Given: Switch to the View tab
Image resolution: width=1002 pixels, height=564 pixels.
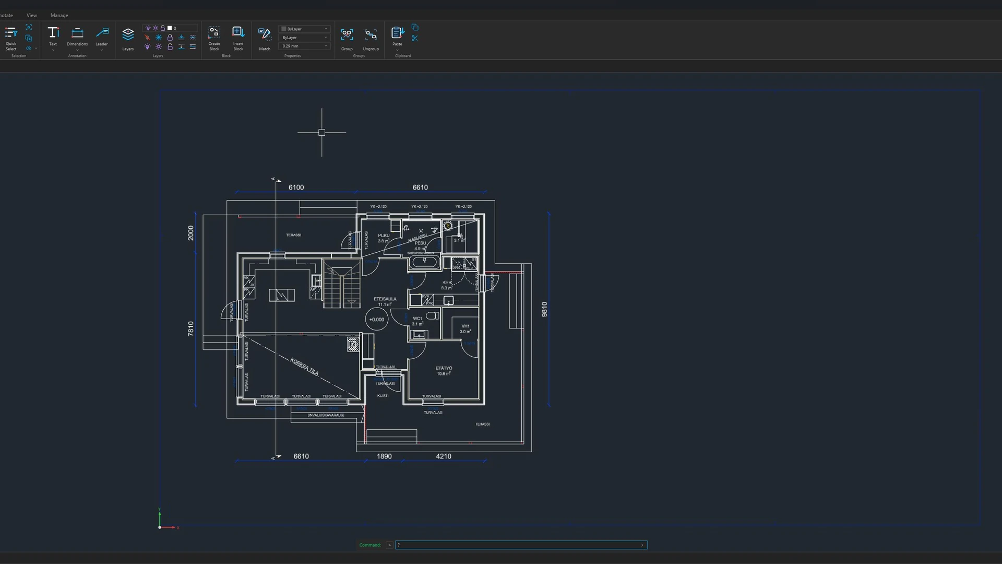Looking at the screenshot, I should coord(32,15).
